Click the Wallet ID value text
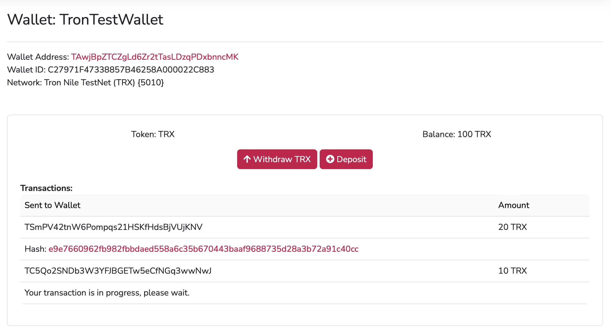611x335 pixels. point(131,70)
